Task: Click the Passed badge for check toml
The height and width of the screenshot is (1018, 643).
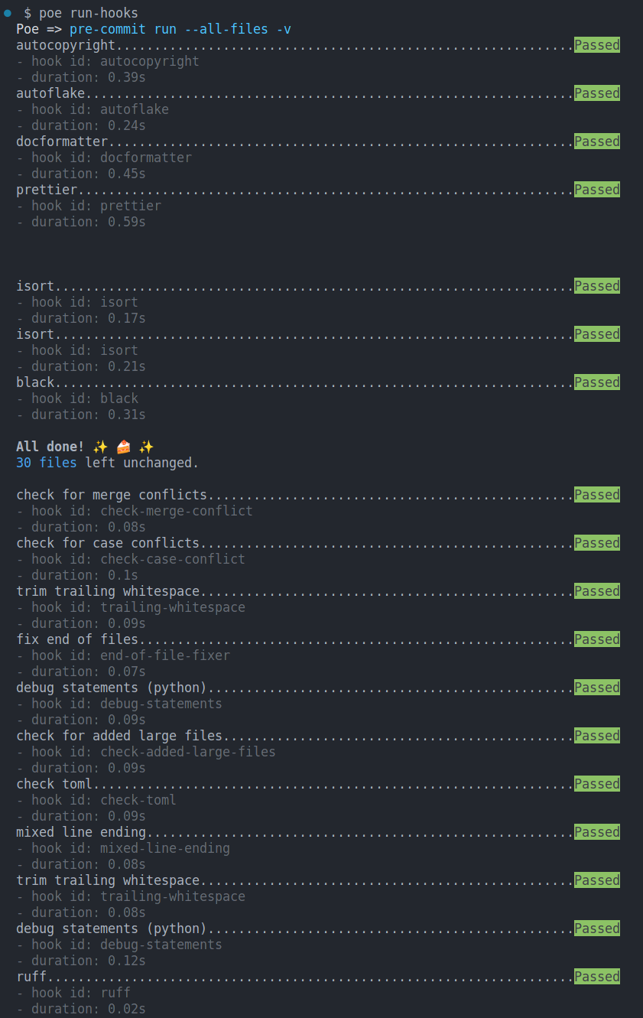Action: click(596, 783)
